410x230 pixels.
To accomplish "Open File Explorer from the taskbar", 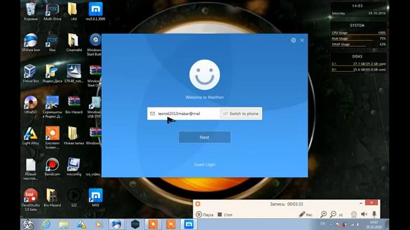I will click(63, 224).
